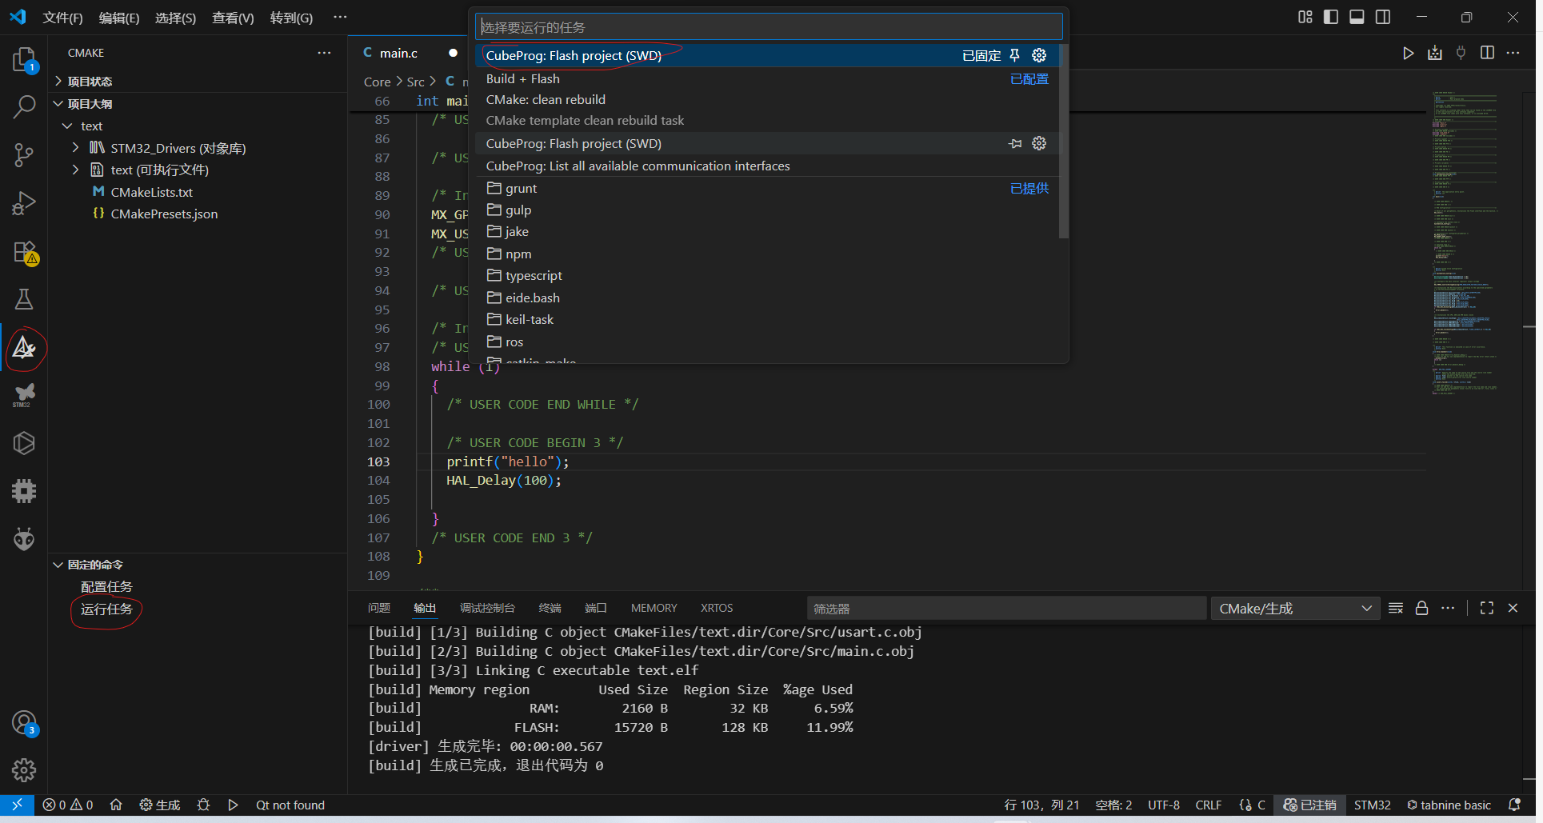Open the Run and Debug view

(24, 203)
